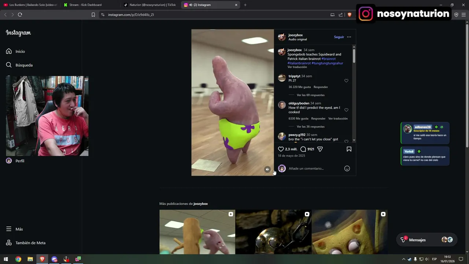Click Ver traducción under oldguyboden's comment
This screenshot has height=264, width=469.
coord(338,118)
